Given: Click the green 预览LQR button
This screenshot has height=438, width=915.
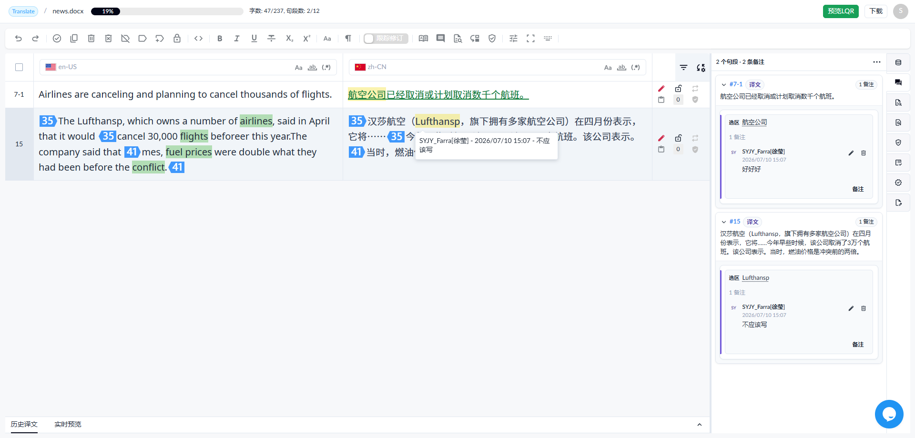Looking at the screenshot, I should click(841, 11).
